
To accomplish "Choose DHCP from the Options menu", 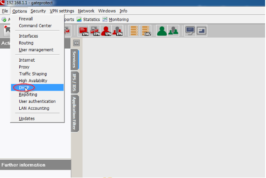I will 24,87.
